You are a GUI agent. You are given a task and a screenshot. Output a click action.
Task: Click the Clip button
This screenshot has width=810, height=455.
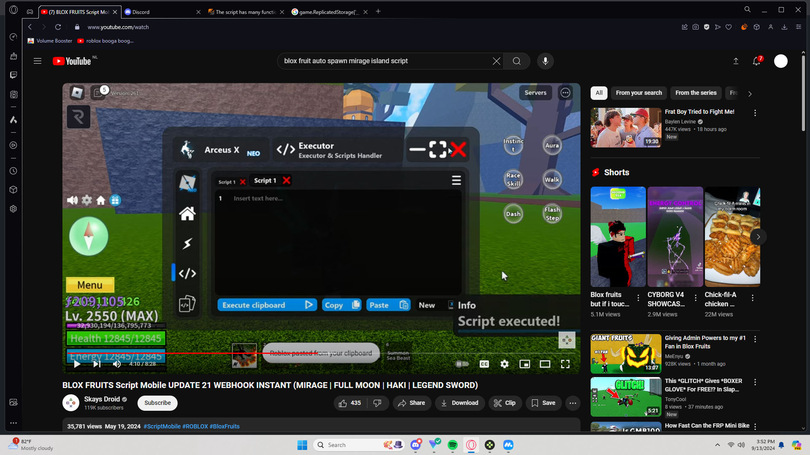(x=505, y=403)
